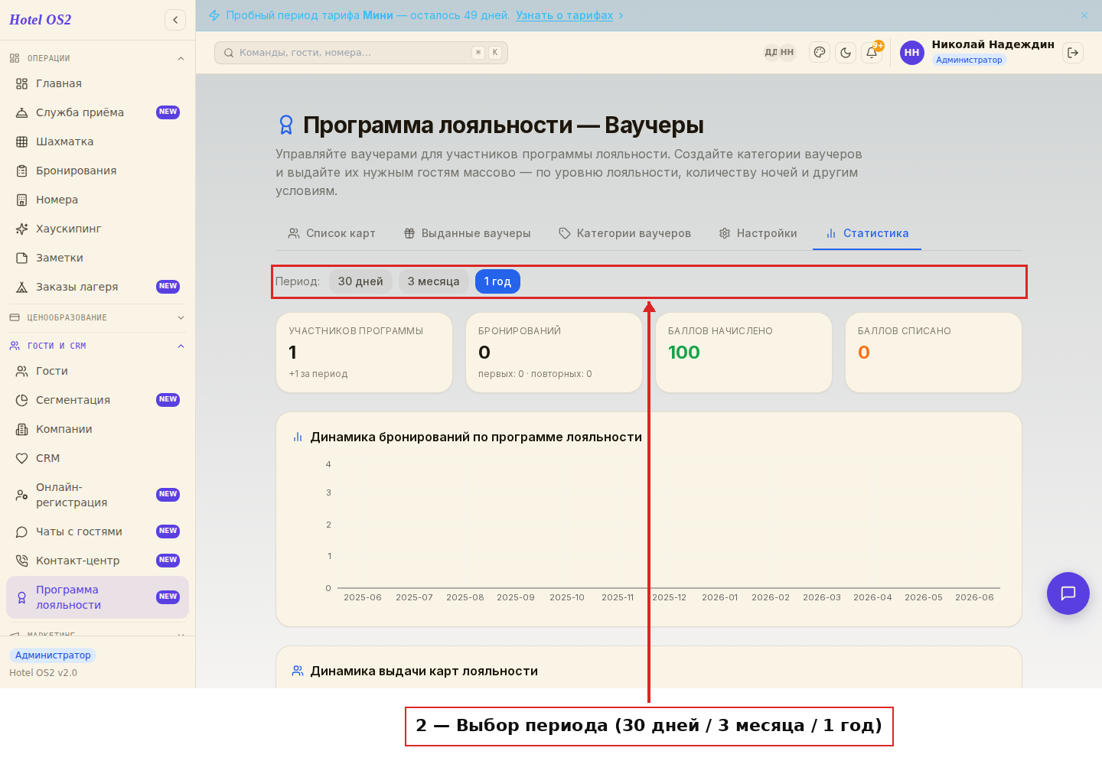Switch to Настройки tab
1102x764 pixels.
coord(758,233)
